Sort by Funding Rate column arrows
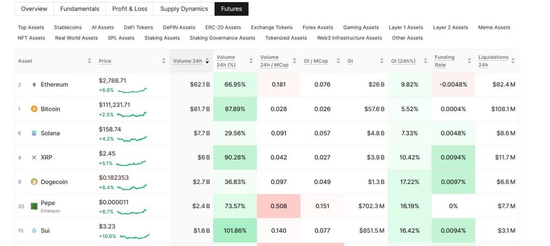The image size is (550, 246). [469, 61]
